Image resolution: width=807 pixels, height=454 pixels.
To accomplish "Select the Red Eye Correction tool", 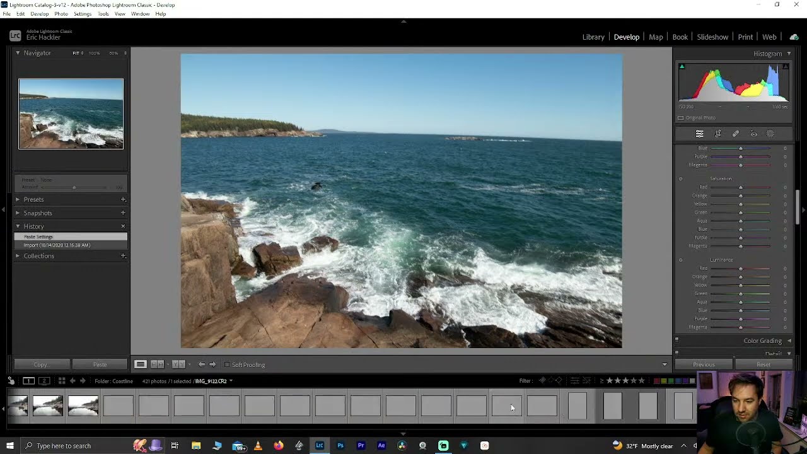I will (x=753, y=134).
